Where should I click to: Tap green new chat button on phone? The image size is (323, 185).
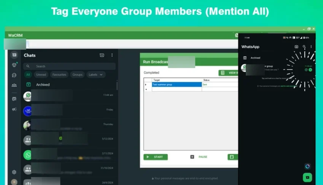point(307,177)
